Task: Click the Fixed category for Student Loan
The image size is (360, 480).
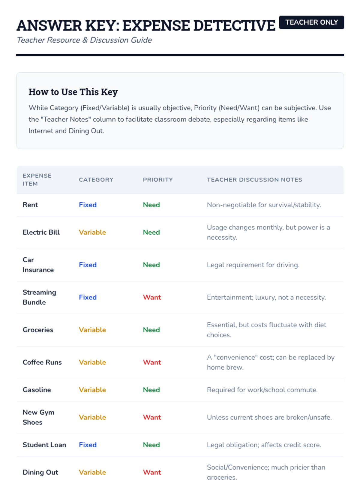Action: click(x=88, y=445)
